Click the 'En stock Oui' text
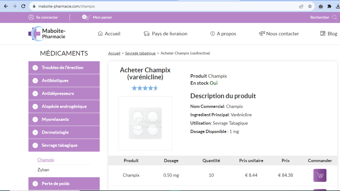 tap(204, 83)
